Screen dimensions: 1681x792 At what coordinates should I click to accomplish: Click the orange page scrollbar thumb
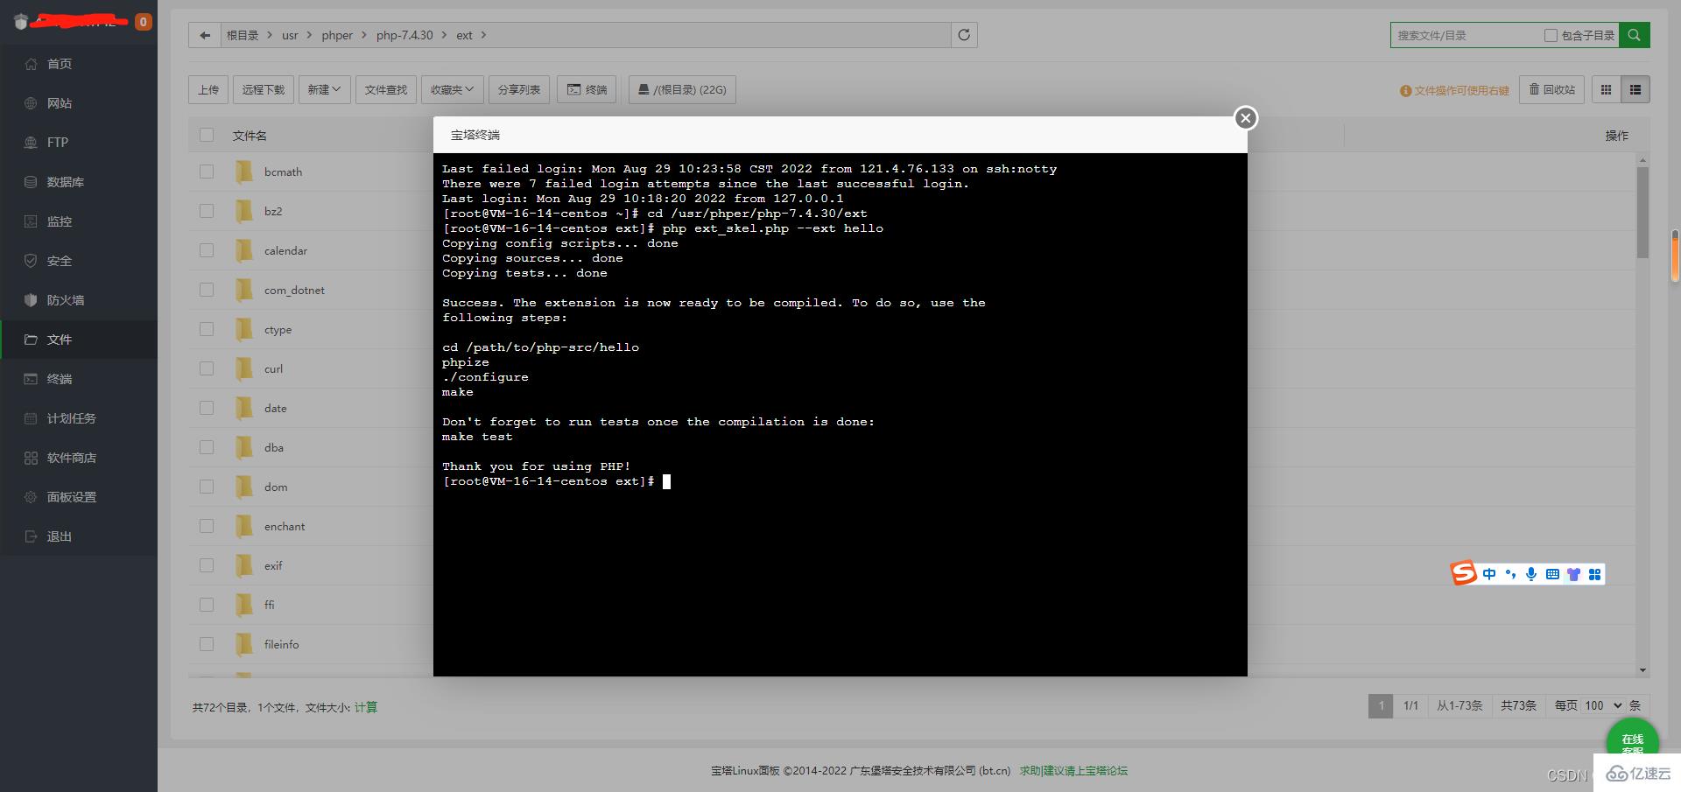(x=1675, y=256)
